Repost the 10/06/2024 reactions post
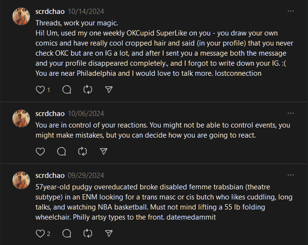The image size is (308, 245). pyautogui.click(x=83, y=151)
